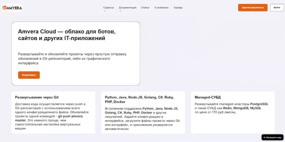Click the Войти login button

coord(277,8)
